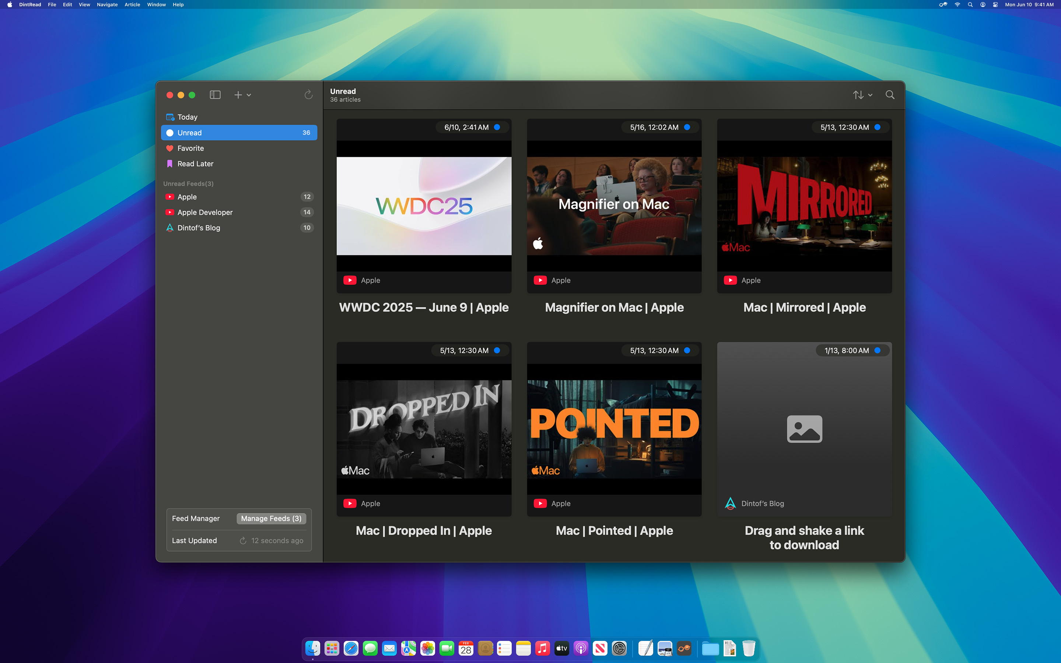
Task: Open the Article menu
Action: 132,5
